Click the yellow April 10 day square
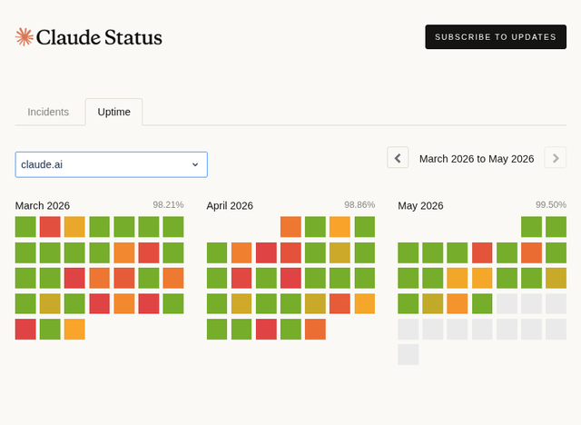Viewport: 581px width, 425px height. click(340, 252)
